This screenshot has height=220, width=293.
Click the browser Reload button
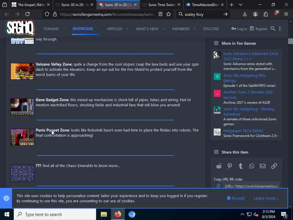(27, 14)
